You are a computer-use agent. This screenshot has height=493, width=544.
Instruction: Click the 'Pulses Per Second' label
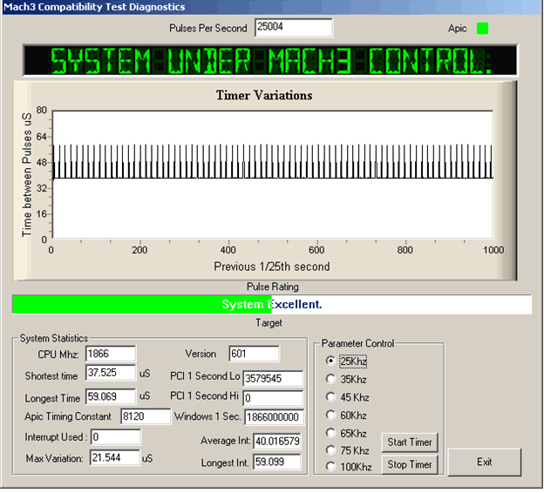(208, 28)
